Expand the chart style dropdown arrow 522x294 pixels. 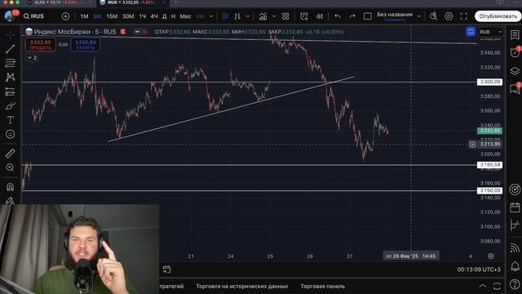pyautogui.click(x=248, y=16)
